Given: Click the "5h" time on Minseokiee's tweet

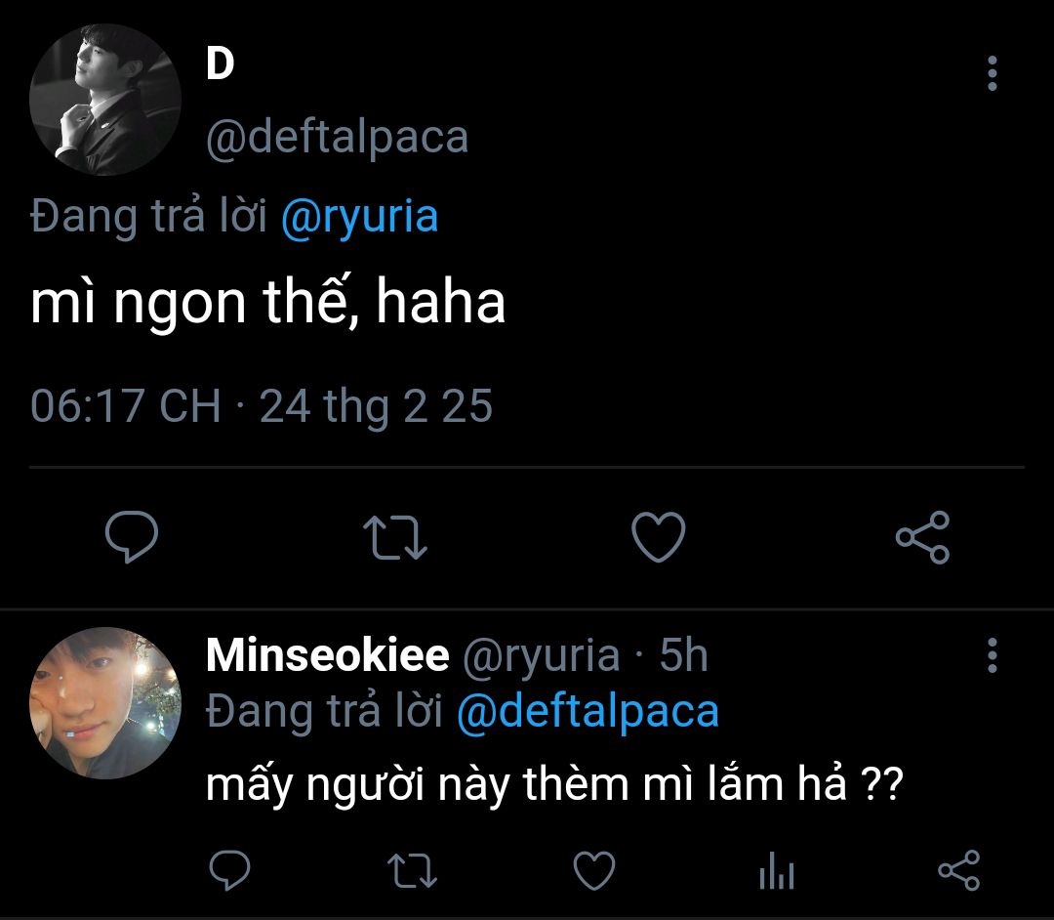Looking at the screenshot, I should [x=683, y=656].
